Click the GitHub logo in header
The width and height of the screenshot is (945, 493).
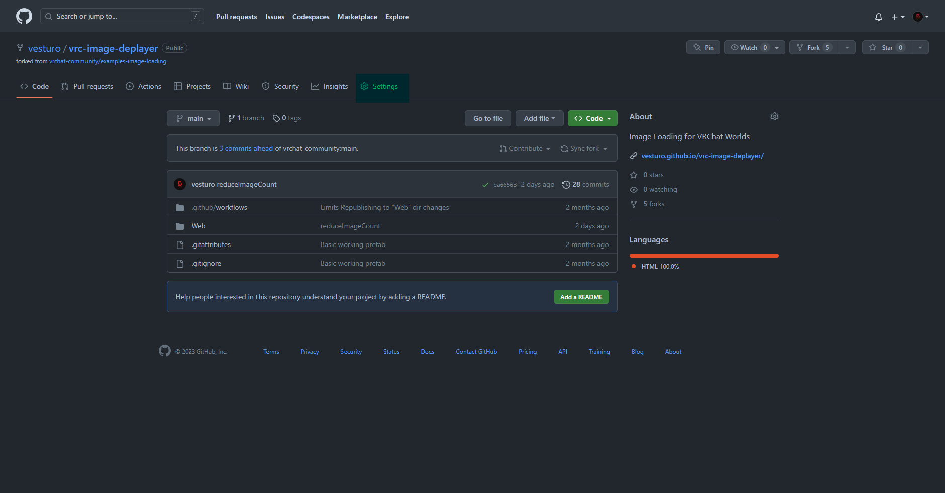click(x=24, y=16)
